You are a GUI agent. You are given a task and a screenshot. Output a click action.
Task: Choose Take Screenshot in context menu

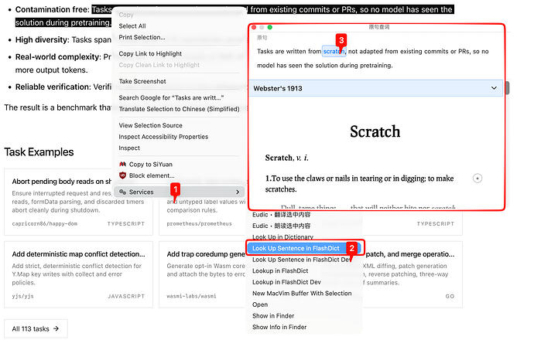point(142,81)
